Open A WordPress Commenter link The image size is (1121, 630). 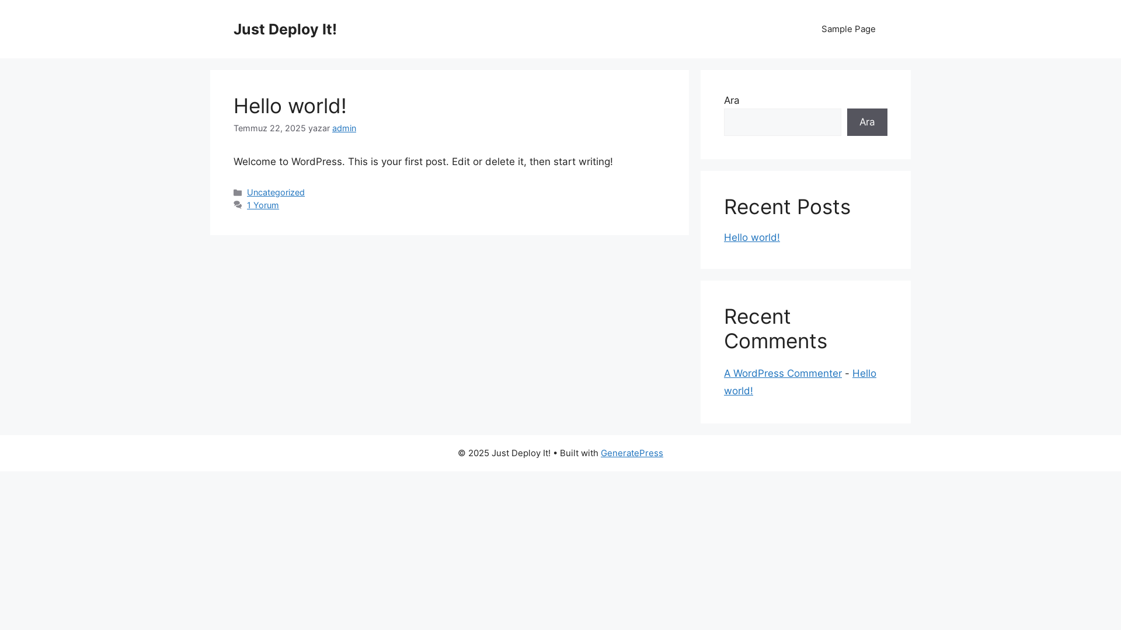click(x=783, y=373)
